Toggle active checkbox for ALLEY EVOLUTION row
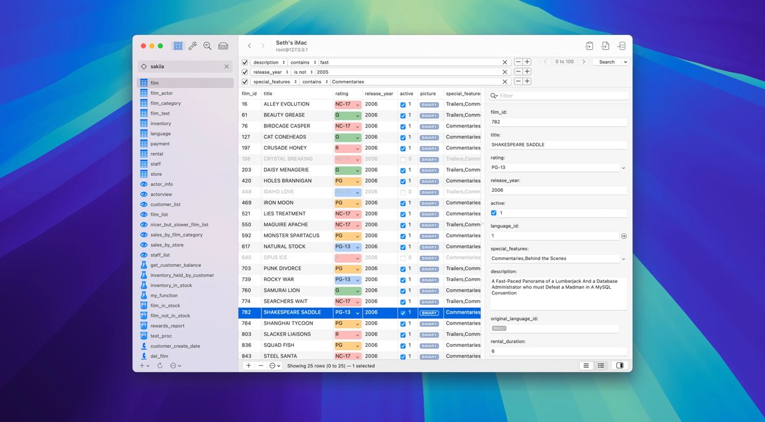The width and height of the screenshot is (765, 422). click(x=403, y=105)
